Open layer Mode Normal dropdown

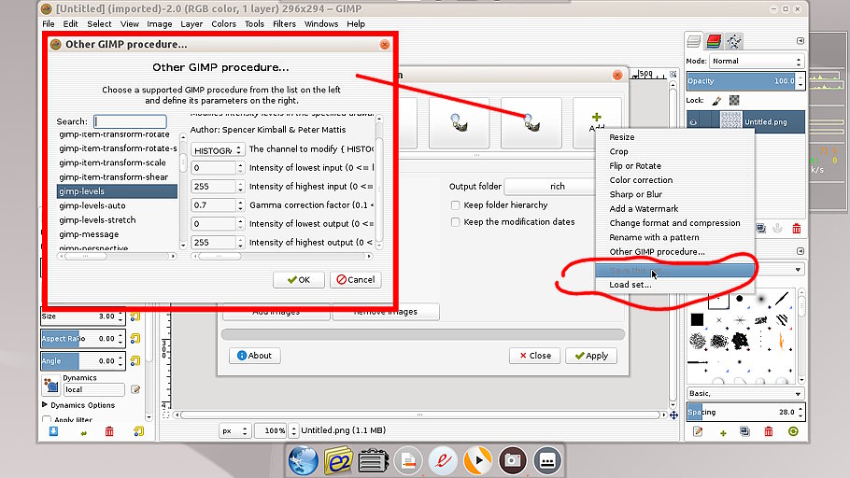click(x=757, y=62)
